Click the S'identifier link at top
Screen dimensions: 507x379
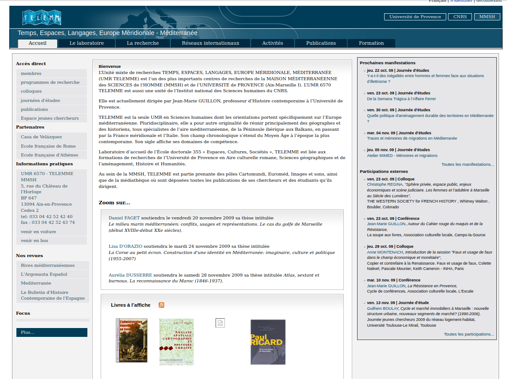click(461, 1)
